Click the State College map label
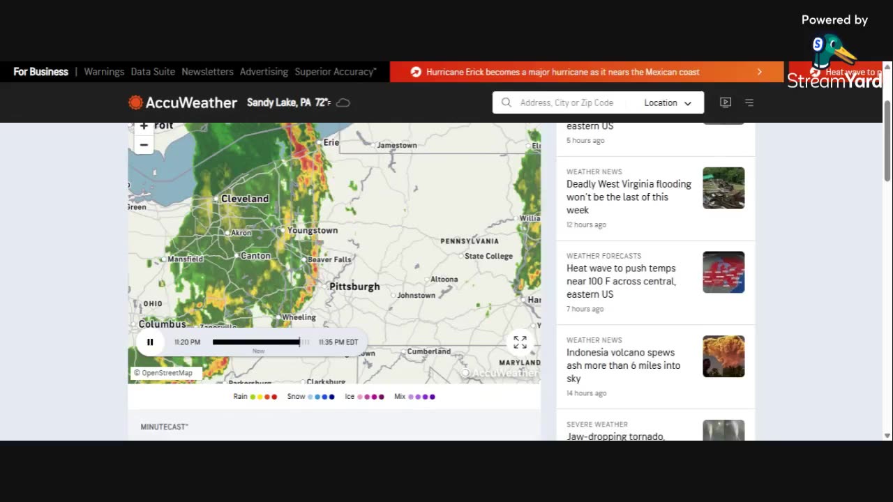The height and width of the screenshot is (502, 893). [x=488, y=256]
